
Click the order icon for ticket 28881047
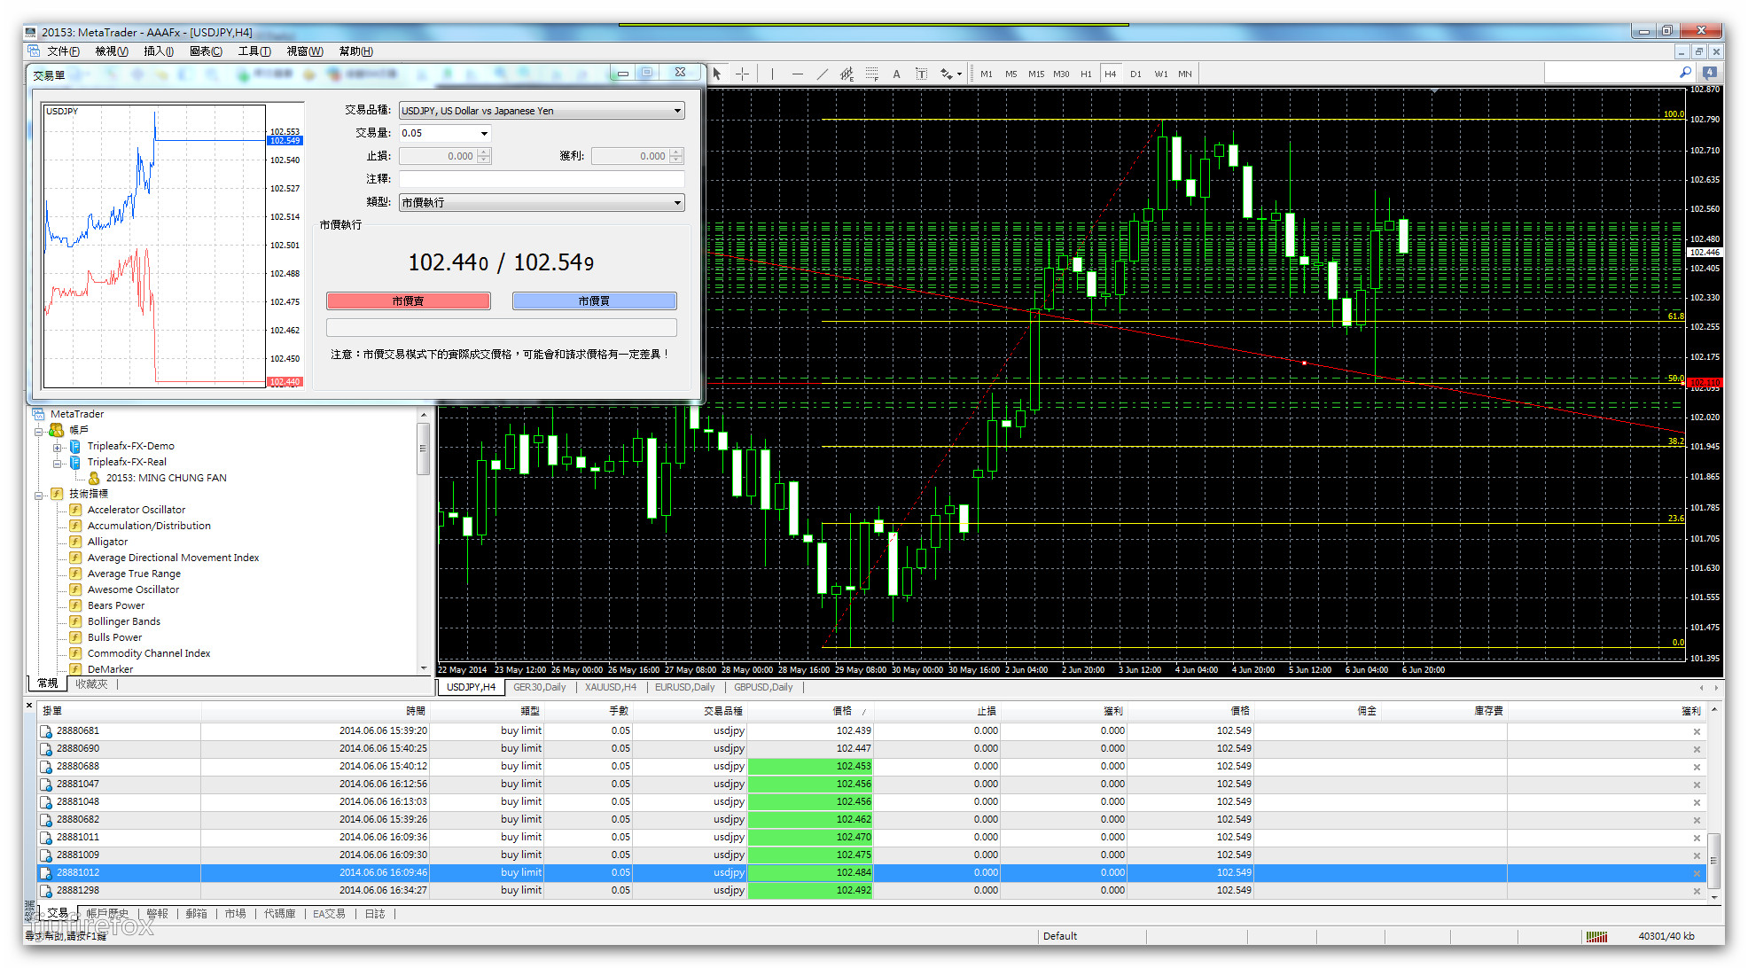pyautogui.click(x=46, y=785)
